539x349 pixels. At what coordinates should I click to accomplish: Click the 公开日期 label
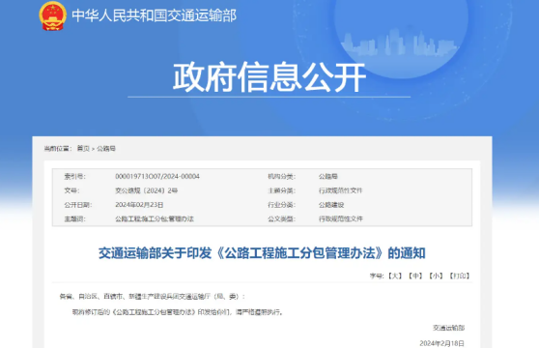78,205
